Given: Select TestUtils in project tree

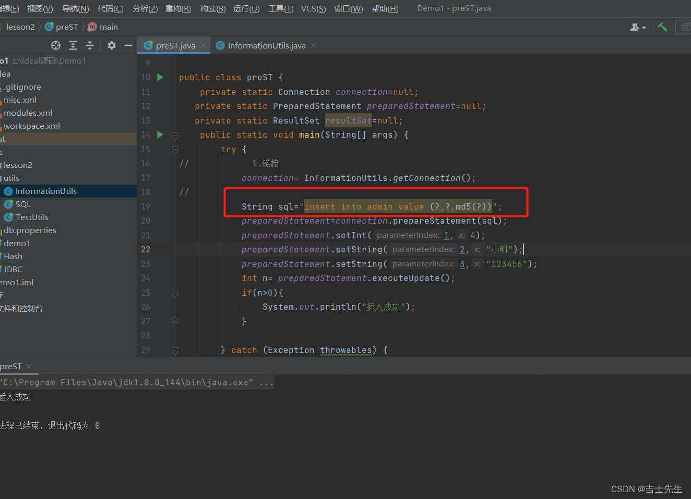Looking at the screenshot, I should (x=32, y=217).
